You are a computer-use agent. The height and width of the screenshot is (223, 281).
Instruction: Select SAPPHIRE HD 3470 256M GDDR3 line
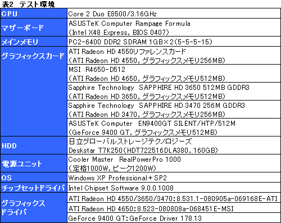[x=157, y=106]
